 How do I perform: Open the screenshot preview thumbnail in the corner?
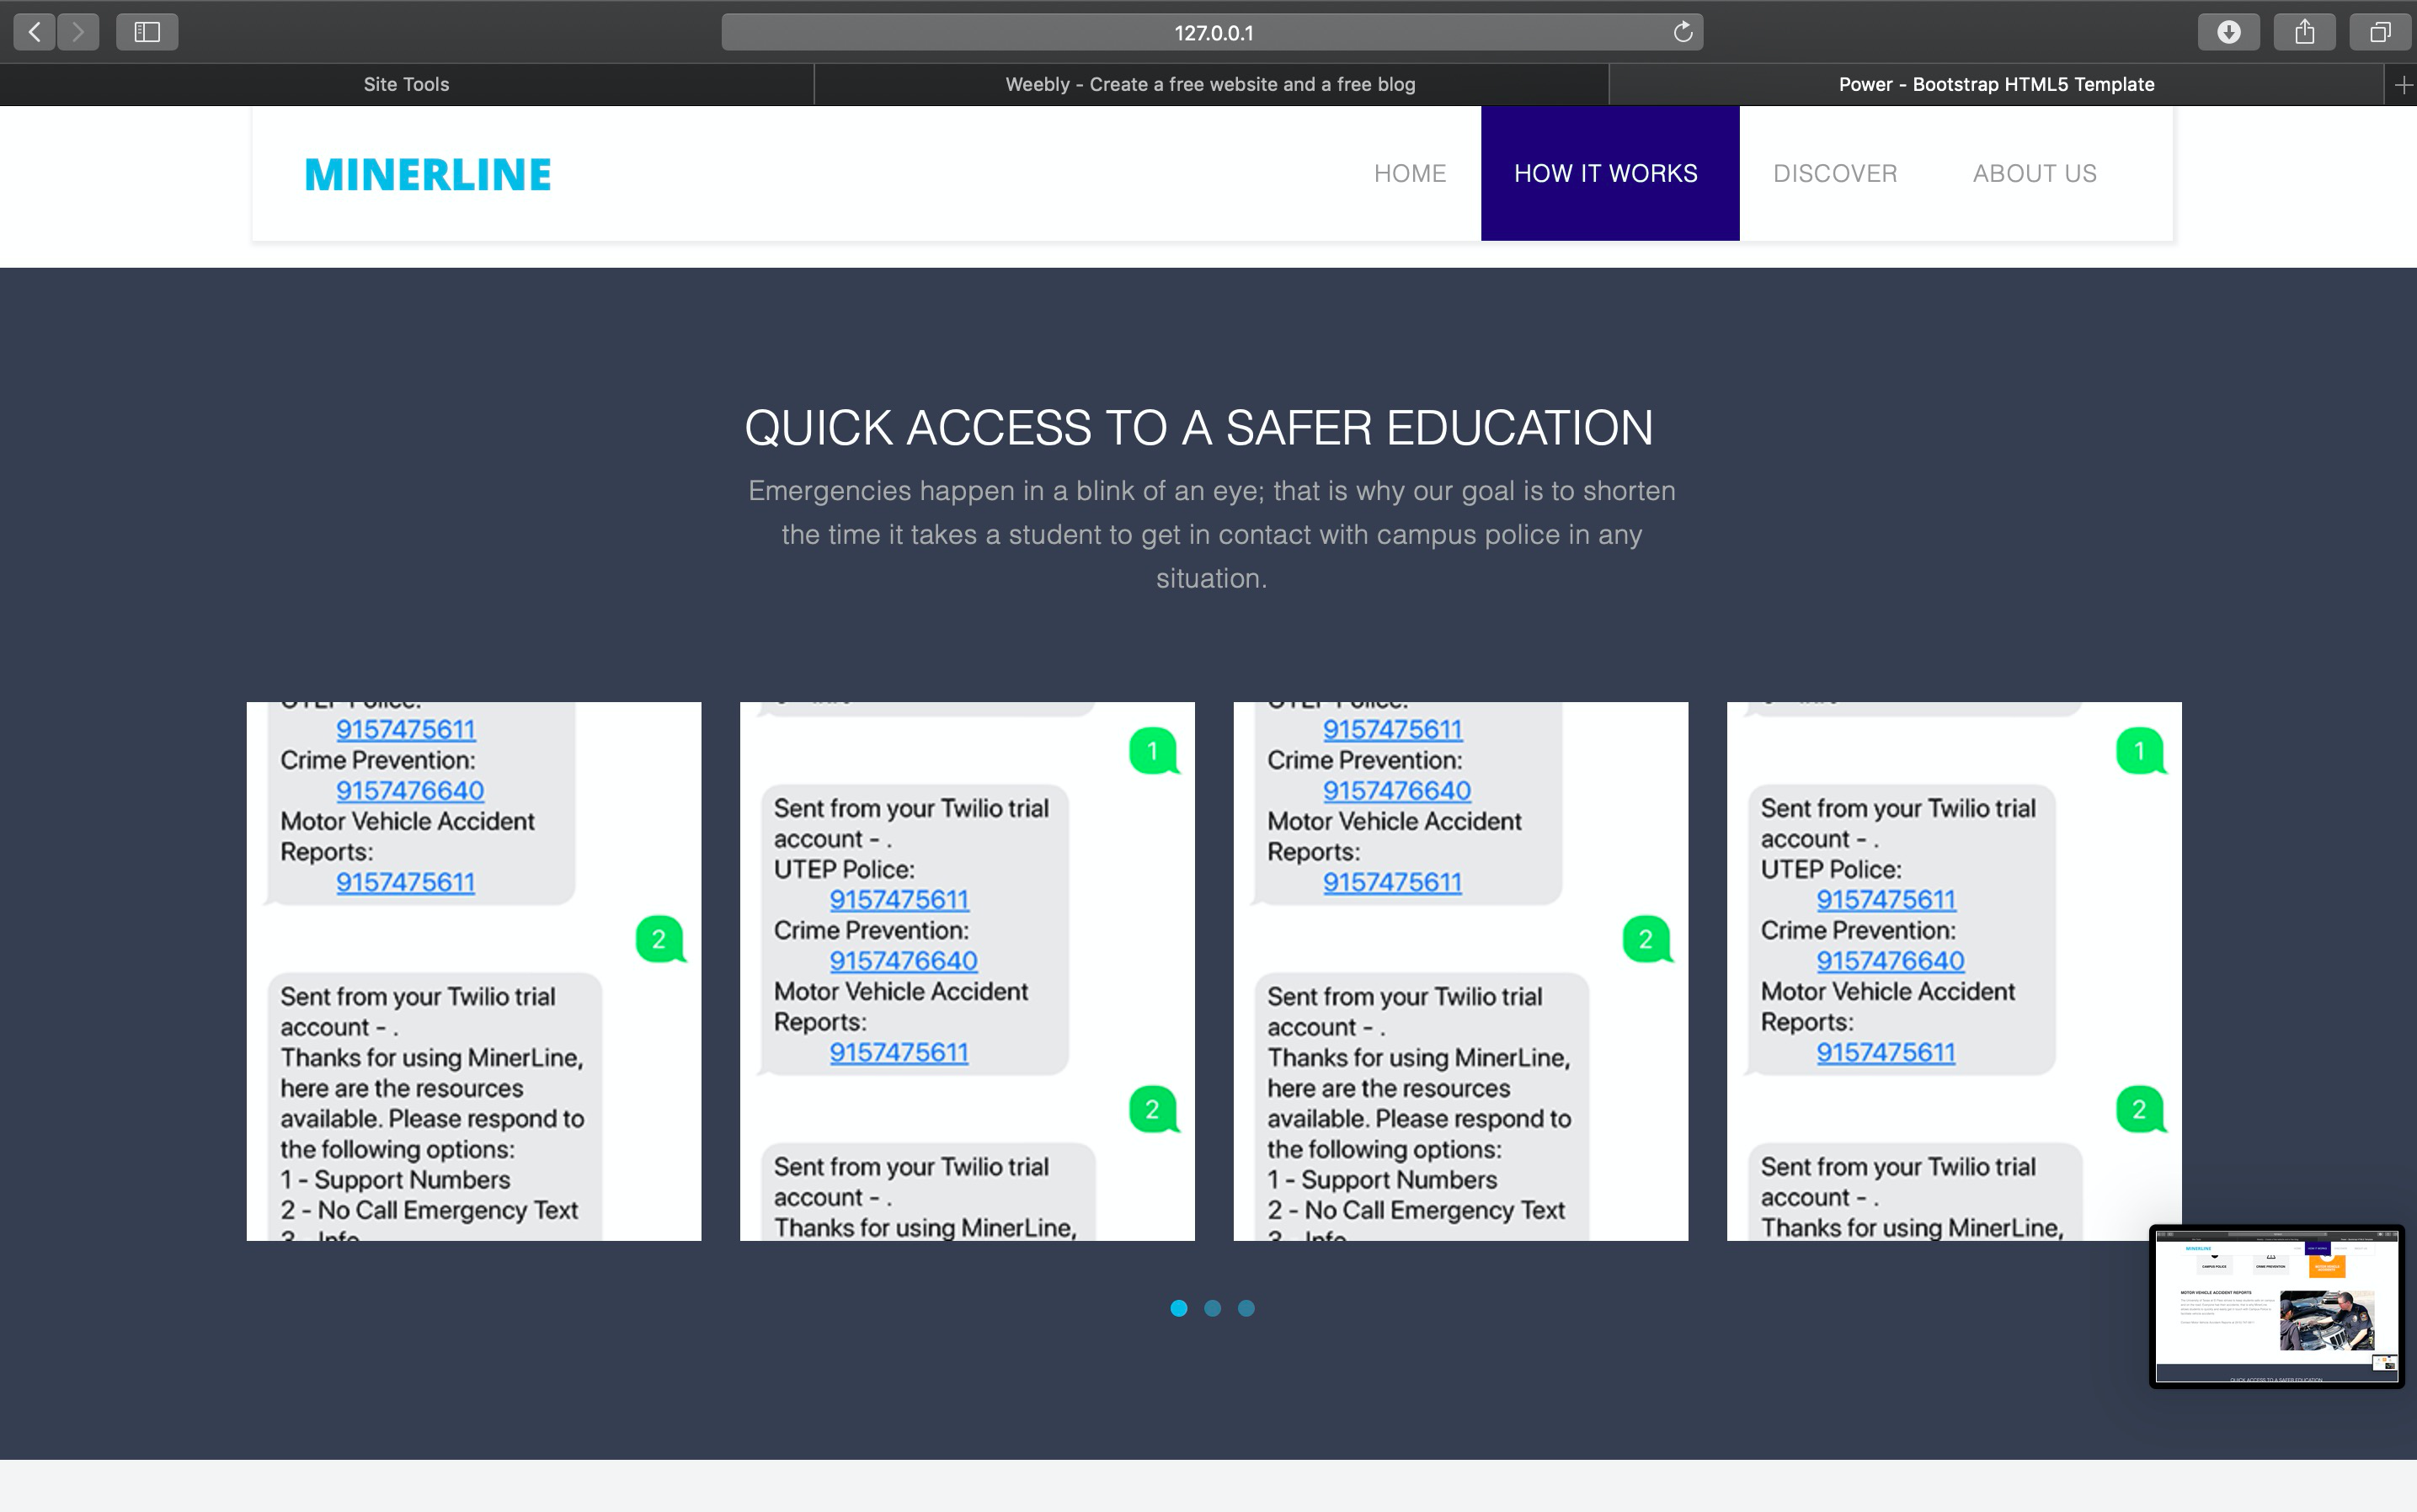pyautogui.click(x=2276, y=1306)
